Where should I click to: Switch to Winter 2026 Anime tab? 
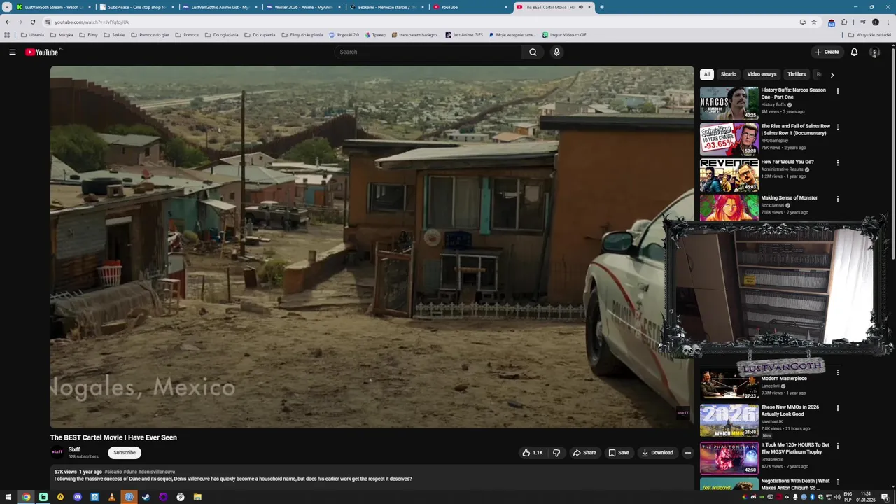click(304, 7)
